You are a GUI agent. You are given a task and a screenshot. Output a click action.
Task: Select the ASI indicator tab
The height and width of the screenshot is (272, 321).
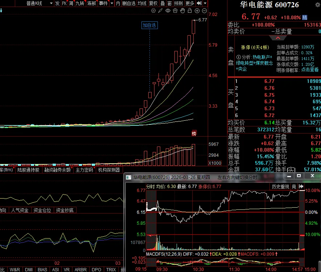coord(55,269)
